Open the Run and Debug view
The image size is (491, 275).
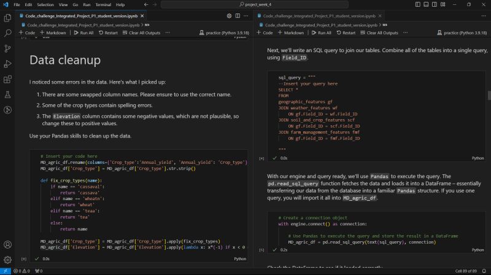(7, 63)
